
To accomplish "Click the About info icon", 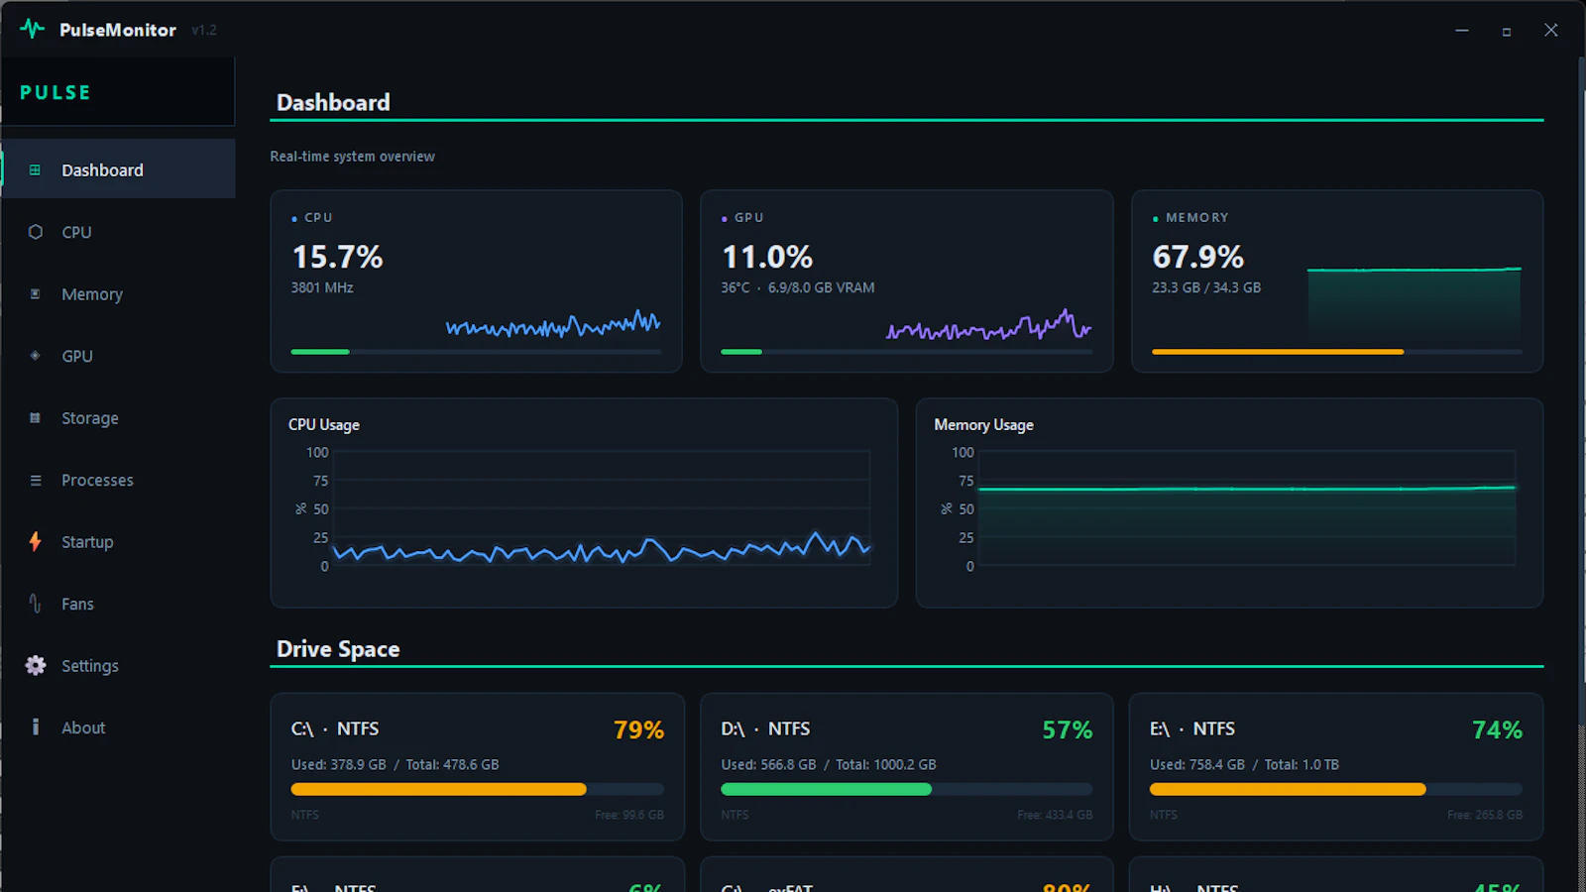I will coord(36,727).
